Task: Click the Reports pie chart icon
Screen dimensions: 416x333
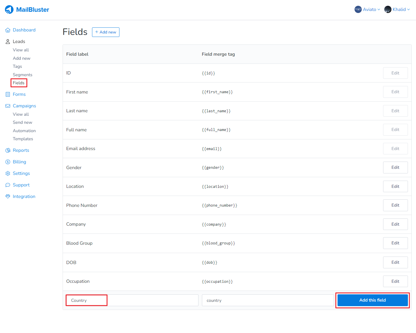Action: (x=8, y=150)
